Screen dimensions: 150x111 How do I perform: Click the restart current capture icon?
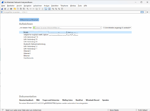[x=8, y=9]
